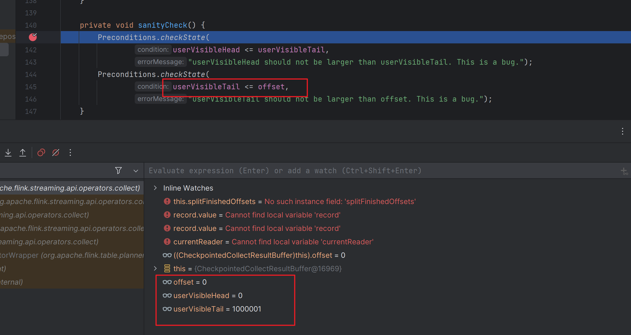
Task: Click the glasses watch icon beside userVisibleTail
Action: coord(167,309)
